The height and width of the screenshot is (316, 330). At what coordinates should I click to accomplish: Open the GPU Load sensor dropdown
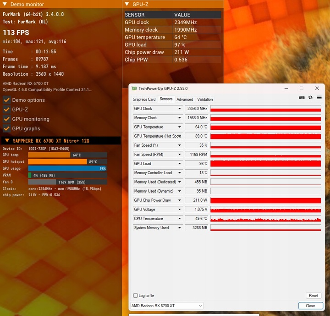[179, 163]
